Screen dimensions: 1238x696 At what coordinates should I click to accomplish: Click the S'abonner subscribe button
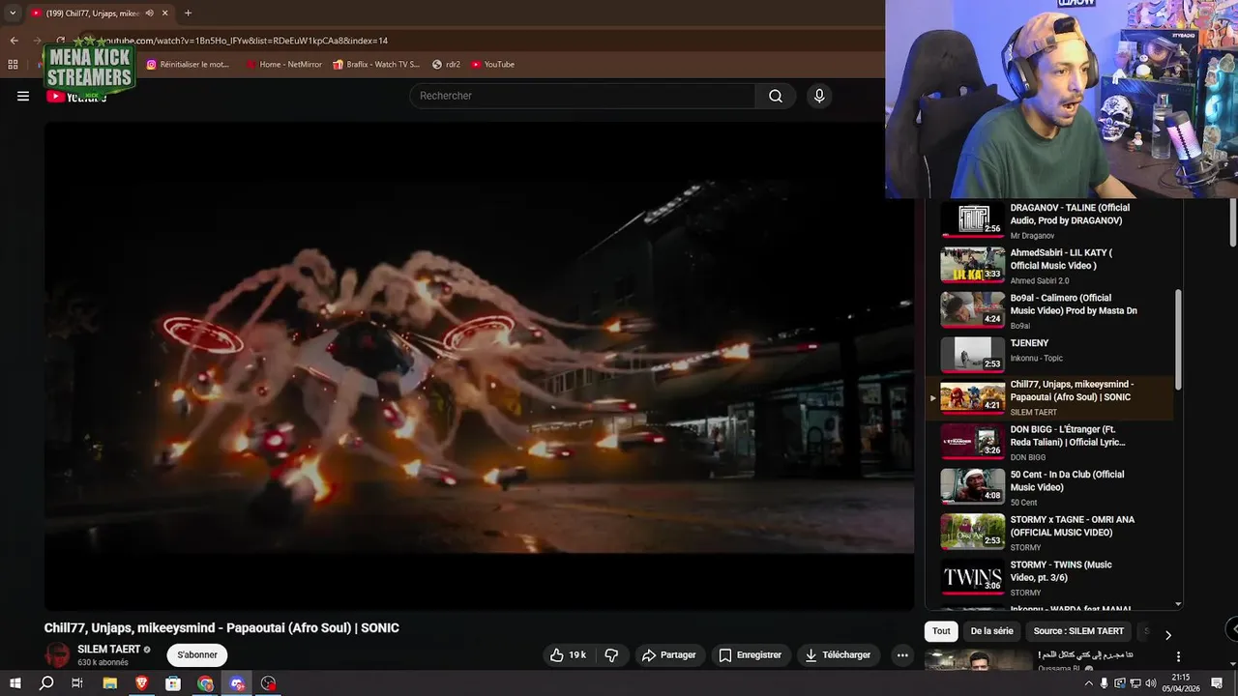tap(197, 654)
